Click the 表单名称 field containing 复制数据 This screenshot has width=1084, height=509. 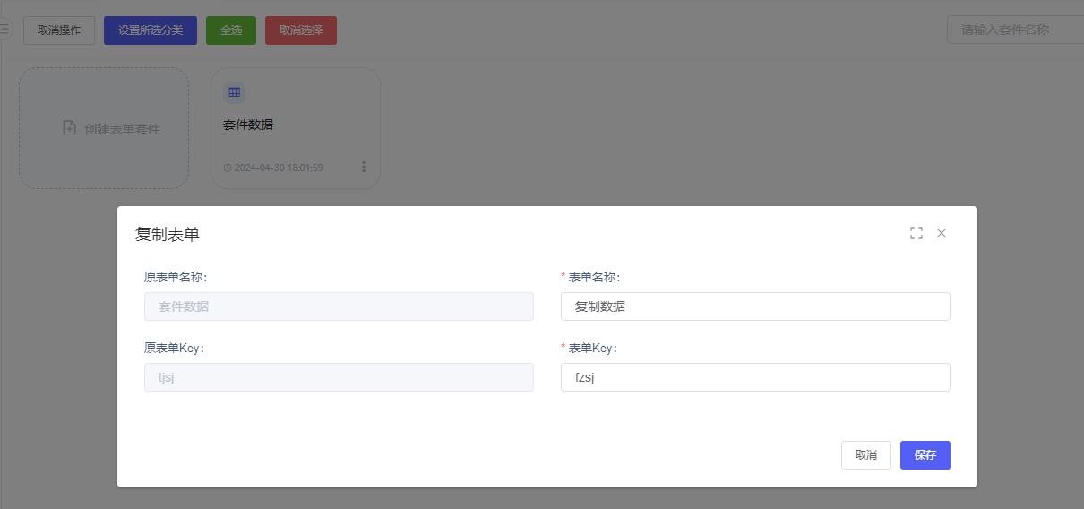point(755,306)
